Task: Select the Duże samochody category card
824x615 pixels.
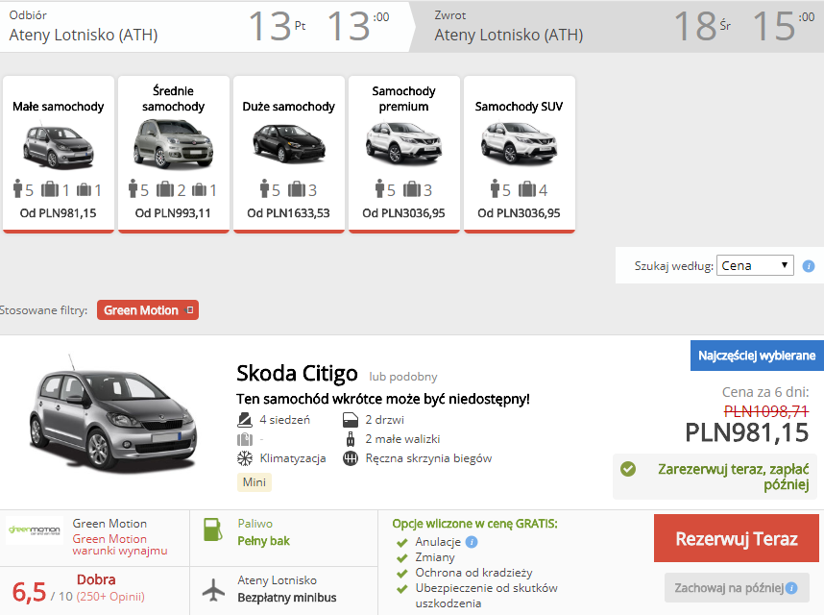Action: (x=288, y=154)
